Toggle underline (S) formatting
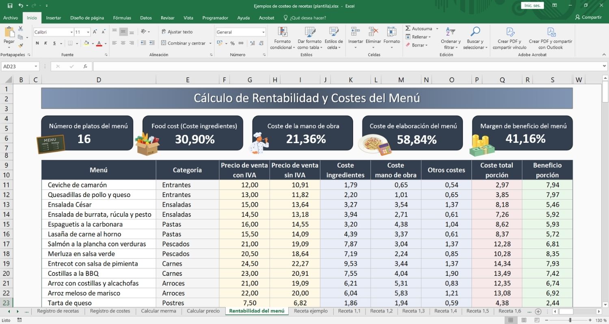 tap(54, 43)
